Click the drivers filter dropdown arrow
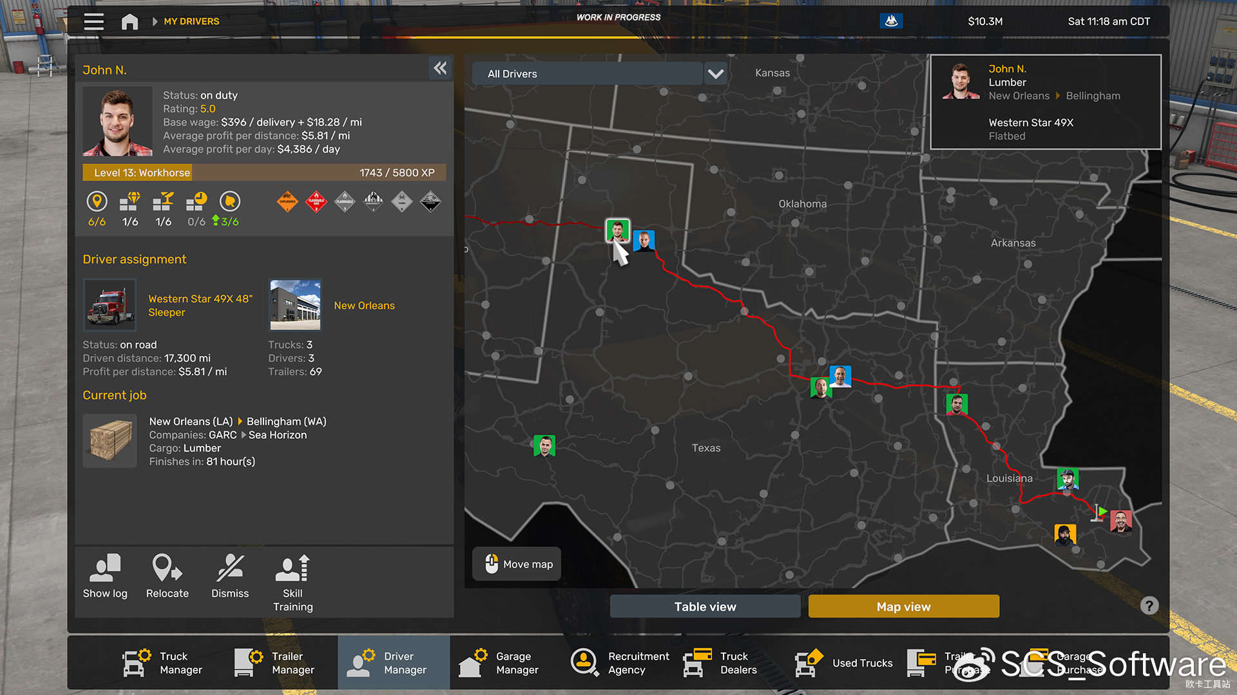This screenshot has width=1237, height=695. [715, 73]
